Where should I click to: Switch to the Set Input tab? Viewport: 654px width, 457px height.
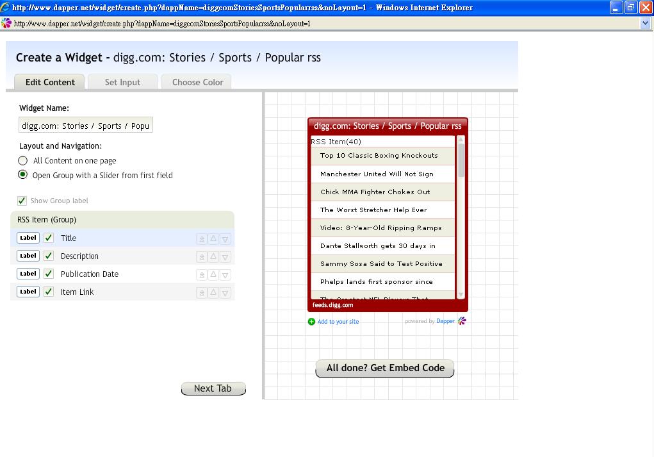122,82
